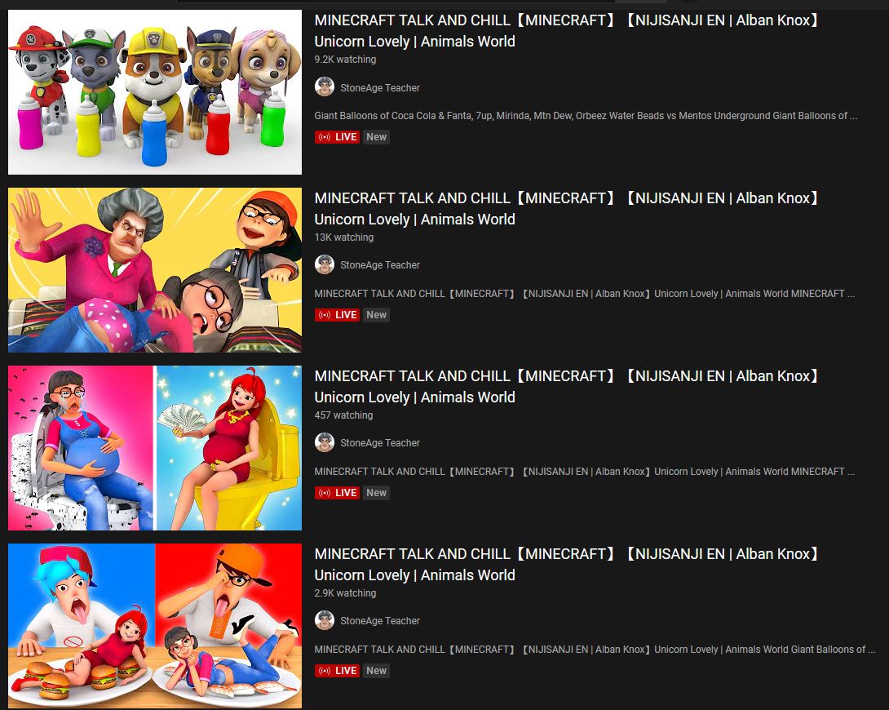Click New badge on 2.9K watching video
The width and height of the screenshot is (889, 710).
point(376,670)
